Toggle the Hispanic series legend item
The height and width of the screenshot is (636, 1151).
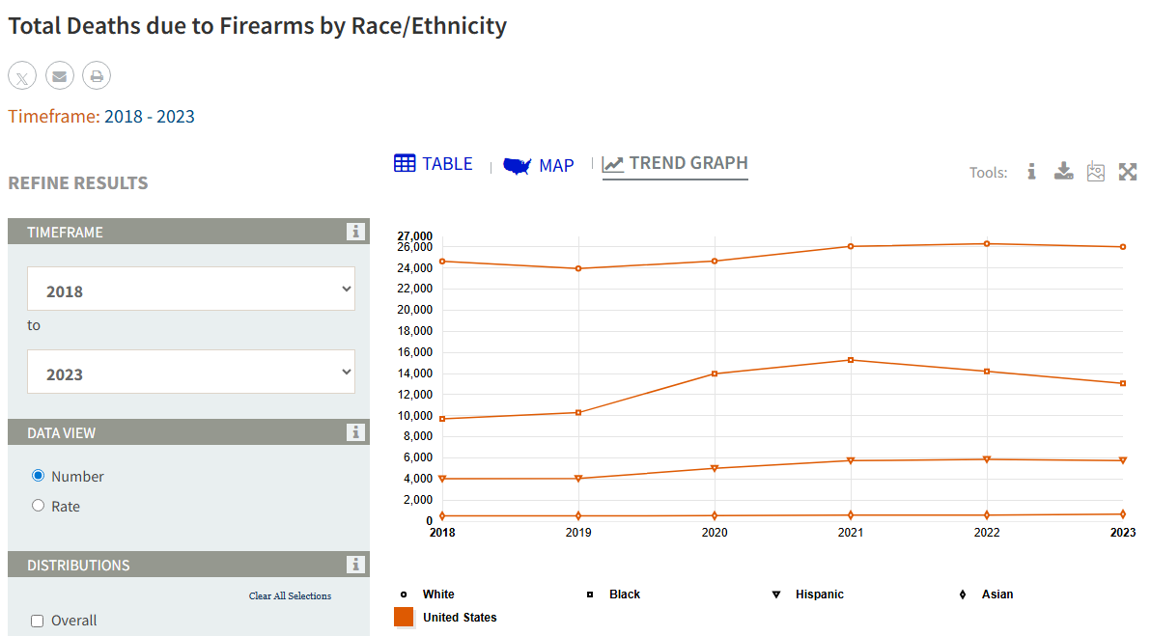click(x=807, y=595)
